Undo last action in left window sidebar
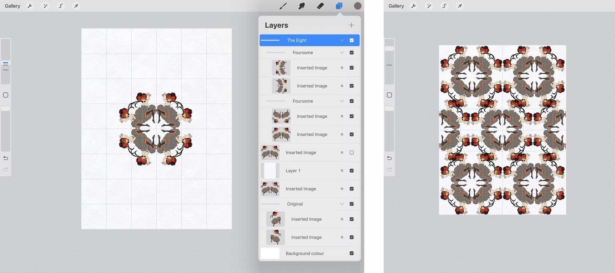 6,158
